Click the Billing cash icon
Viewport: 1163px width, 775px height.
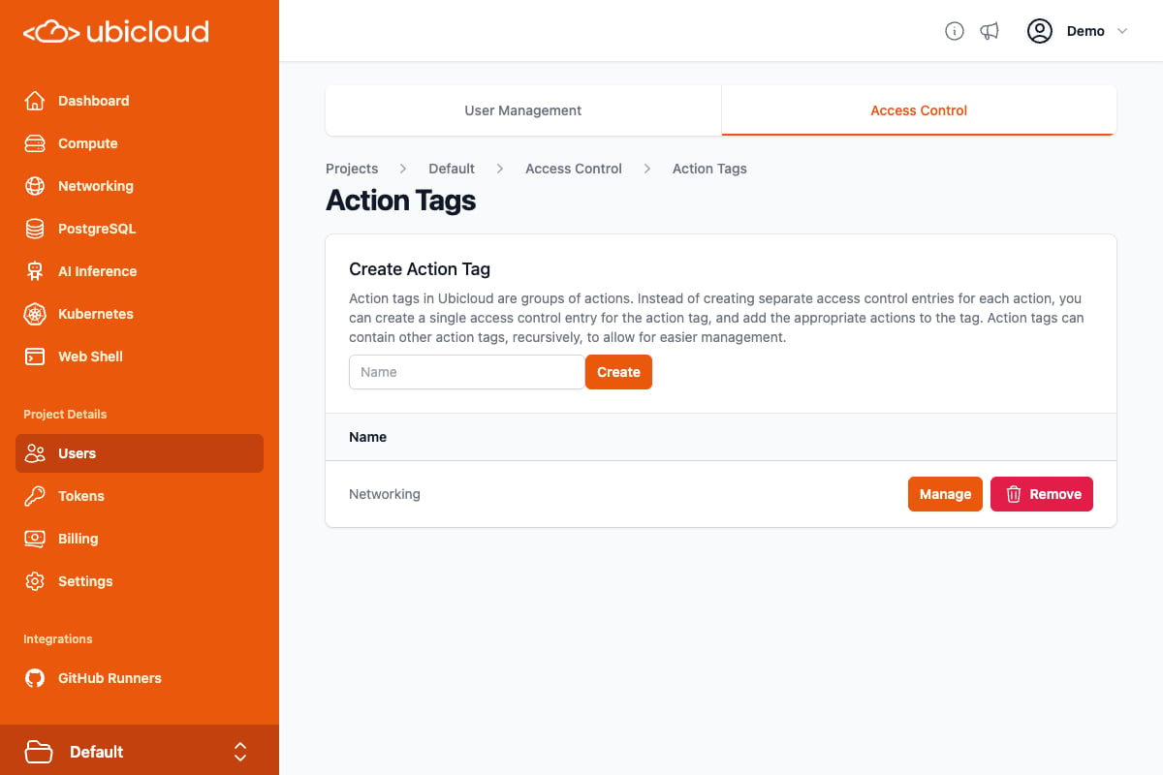(35, 539)
